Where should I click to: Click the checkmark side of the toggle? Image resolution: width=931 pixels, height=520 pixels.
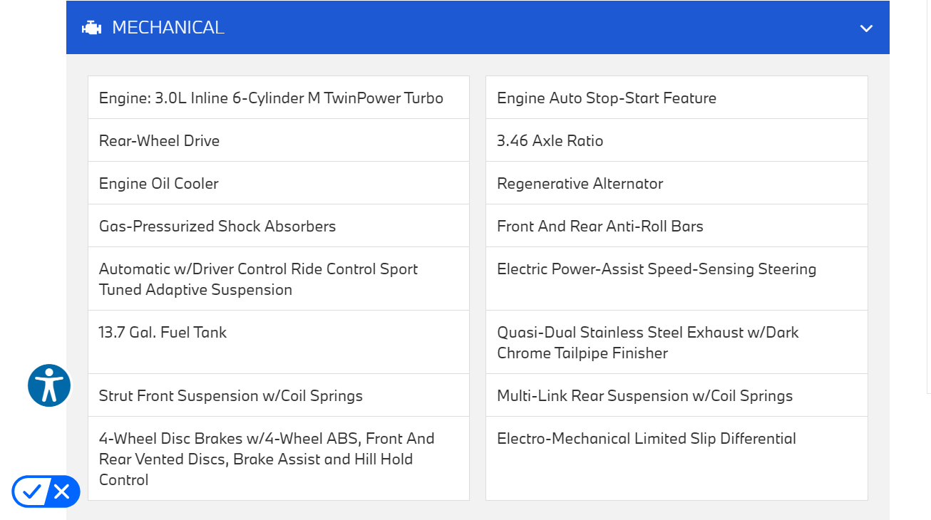click(x=31, y=492)
